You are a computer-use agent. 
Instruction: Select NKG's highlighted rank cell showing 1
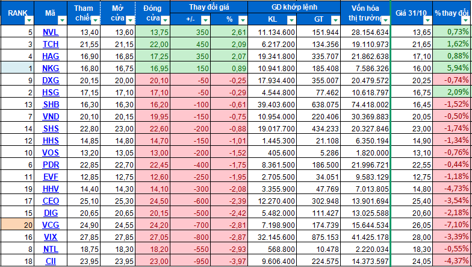pyautogui.click(x=17, y=69)
